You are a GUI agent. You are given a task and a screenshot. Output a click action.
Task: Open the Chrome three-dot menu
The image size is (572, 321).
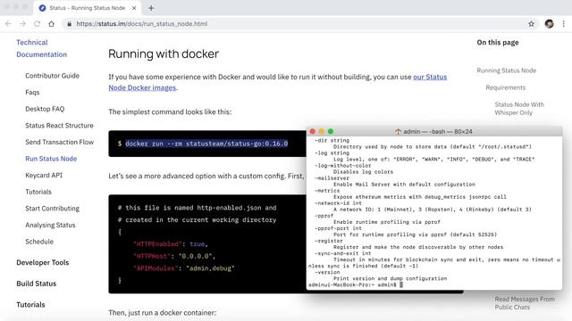[x=564, y=24]
